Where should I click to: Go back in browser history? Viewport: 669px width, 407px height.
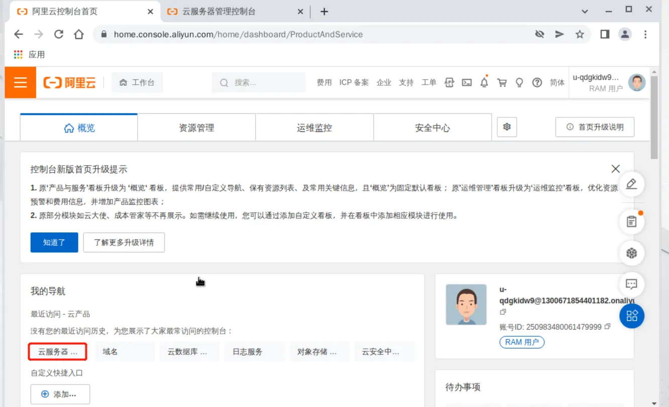tap(19, 34)
